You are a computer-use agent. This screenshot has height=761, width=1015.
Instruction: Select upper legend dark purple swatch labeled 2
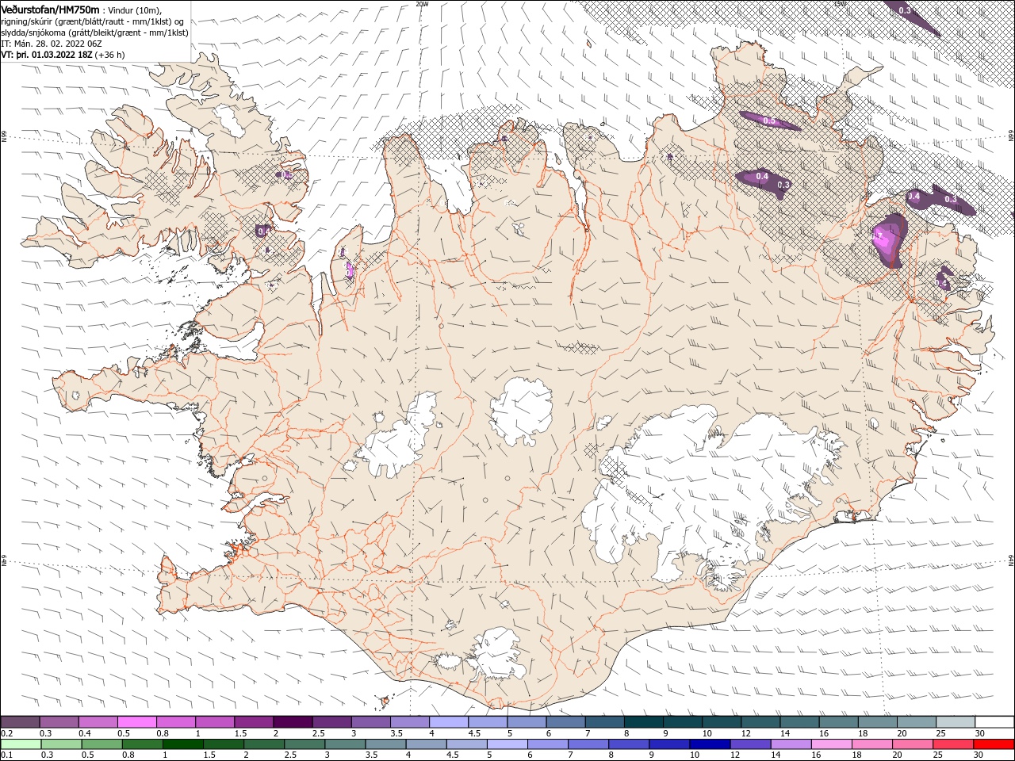[x=292, y=722]
